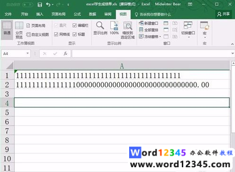Click 新建窗口 new window
The height and width of the screenshot is (172, 235).
149,23
